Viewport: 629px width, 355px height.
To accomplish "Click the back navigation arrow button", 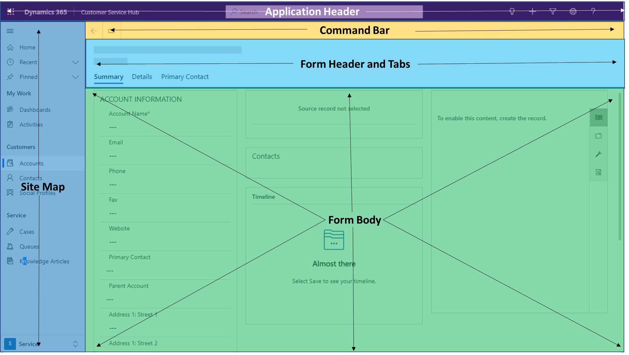I will (94, 31).
